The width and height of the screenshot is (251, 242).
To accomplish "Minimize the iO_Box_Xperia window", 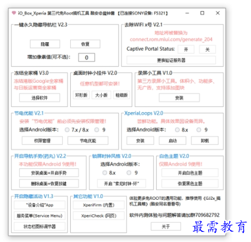I will (187, 13).
